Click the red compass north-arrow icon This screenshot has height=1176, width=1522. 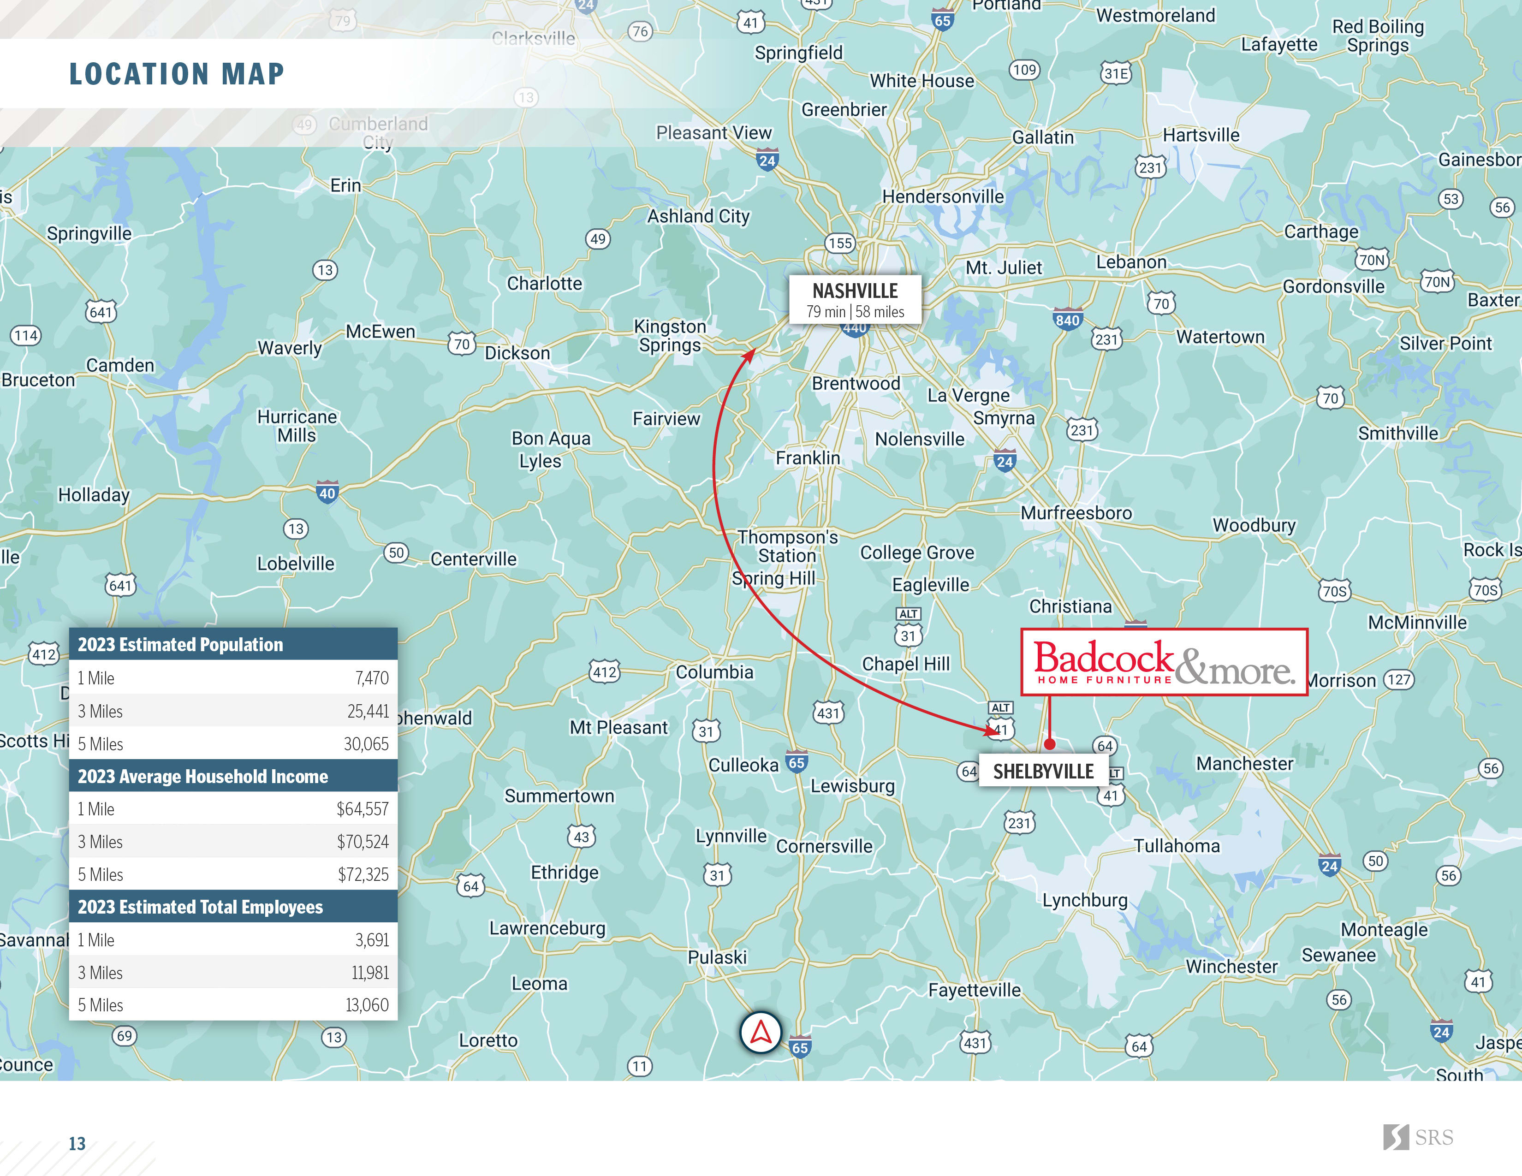760,1033
